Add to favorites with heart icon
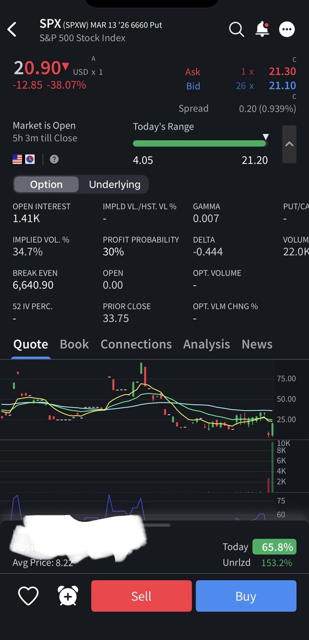Screen dimensions: 309x640 28,596
